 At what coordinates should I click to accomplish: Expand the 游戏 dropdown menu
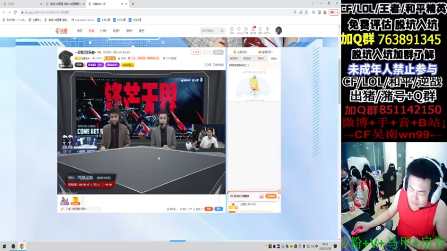(x=130, y=31)
